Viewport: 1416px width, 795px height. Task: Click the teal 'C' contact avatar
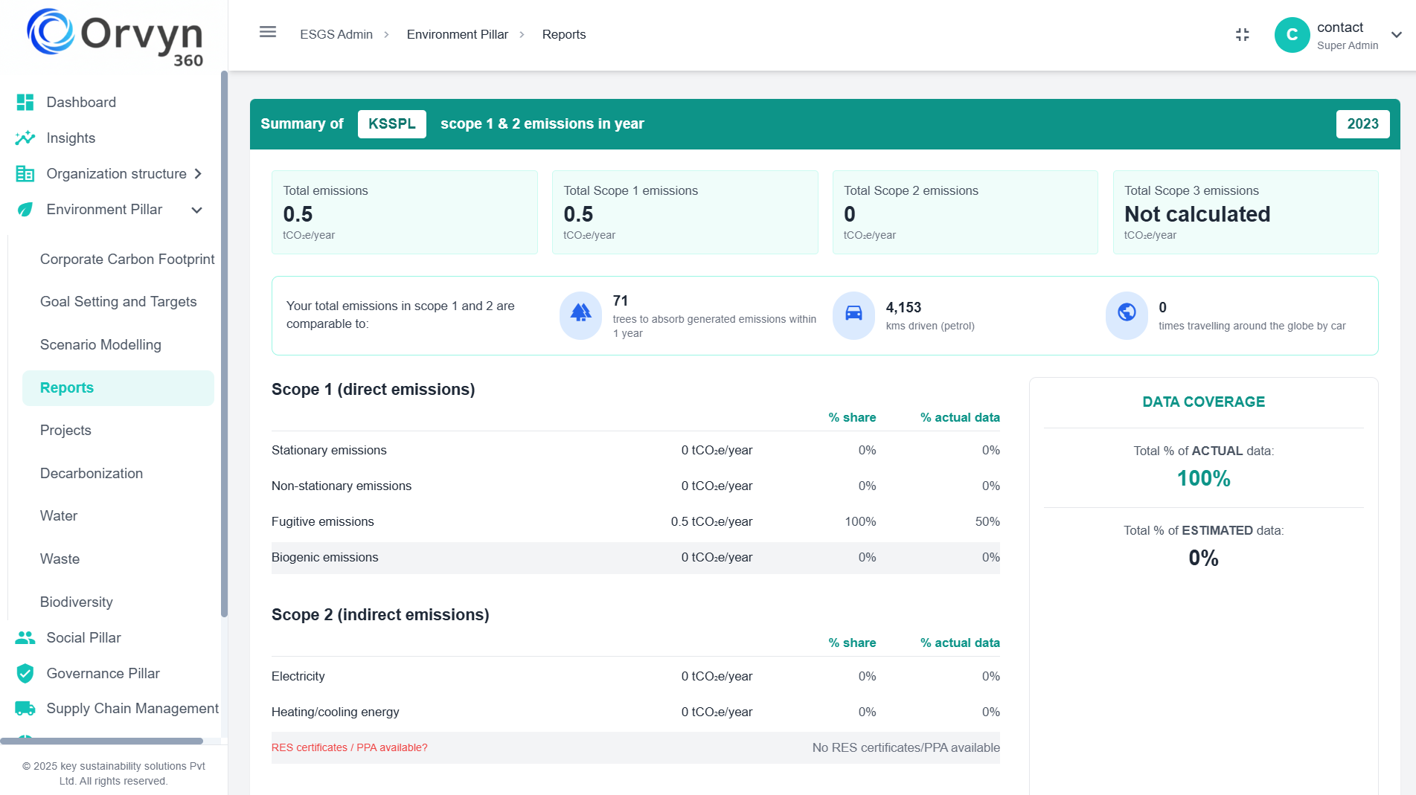point(1291,34)
